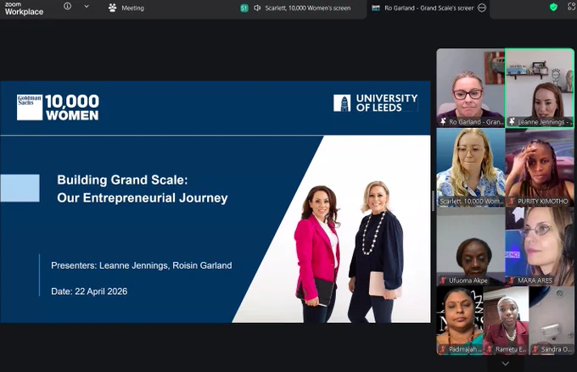577x372 pixels.
Task: Click the name label "Ufuoma Akpe"
Action: [x=468, y=280]
